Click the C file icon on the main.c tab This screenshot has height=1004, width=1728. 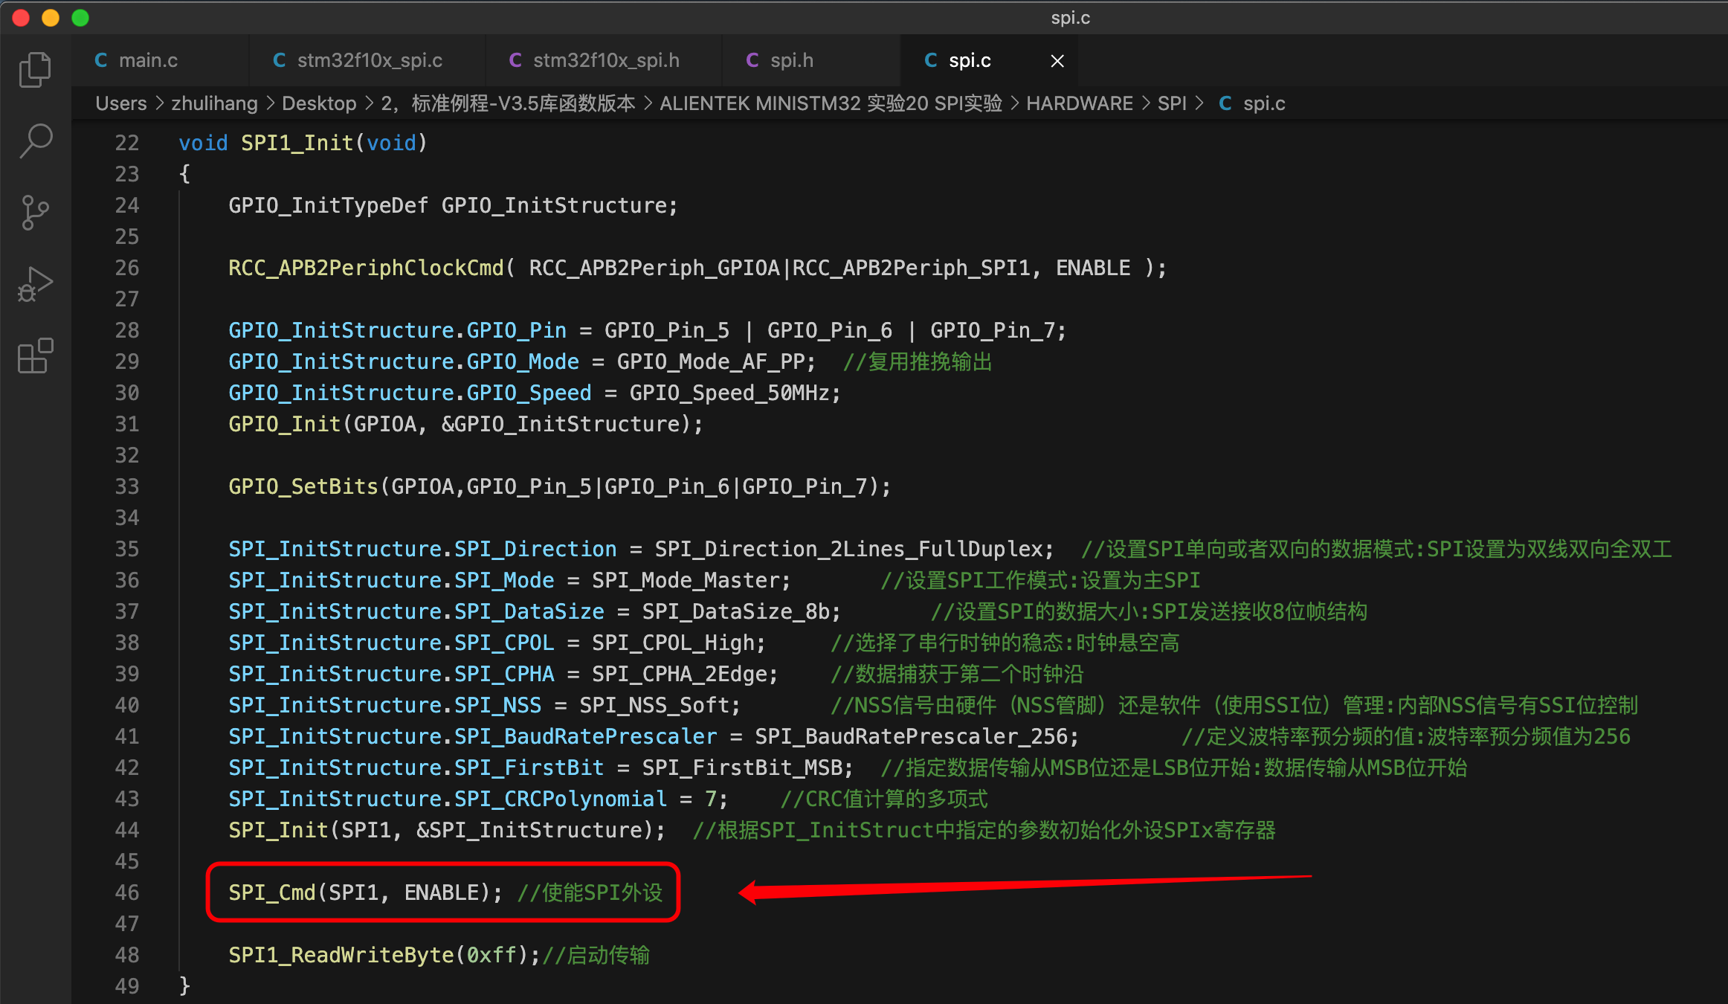point(101,59)
